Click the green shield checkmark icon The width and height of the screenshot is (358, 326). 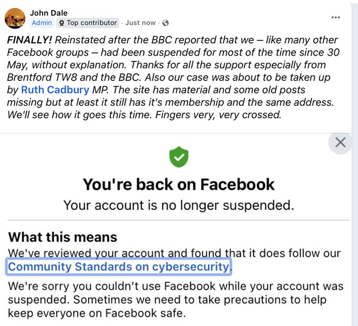(178, 157)
